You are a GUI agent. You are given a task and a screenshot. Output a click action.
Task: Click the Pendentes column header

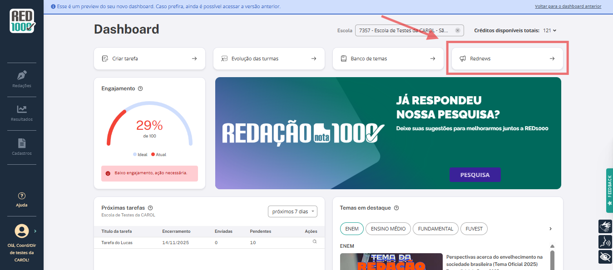(x=261, y=231)
